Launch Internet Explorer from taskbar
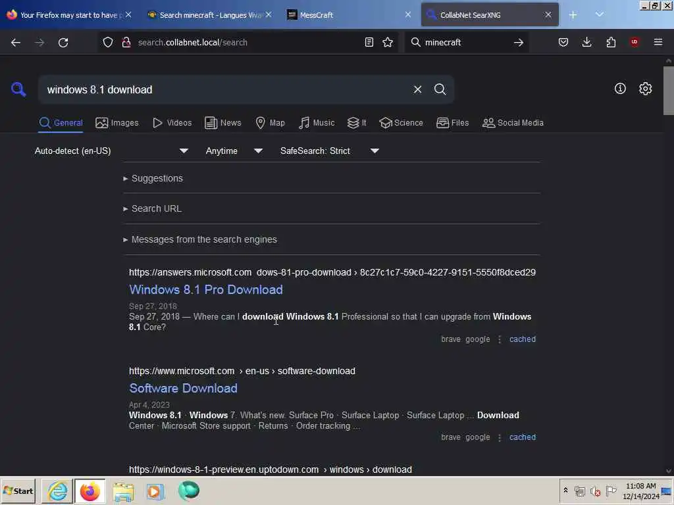The height and width of the screenshot is (505, 674). click(x=57, y=491)
